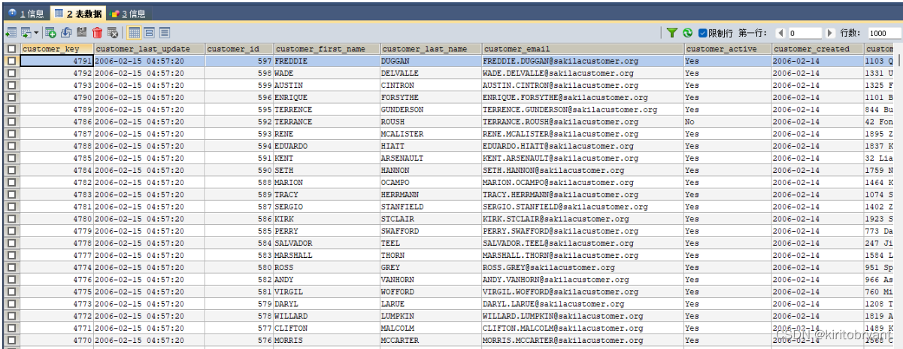
Task: Switch to grid view mode icon
Action: (x=134, y=32)
